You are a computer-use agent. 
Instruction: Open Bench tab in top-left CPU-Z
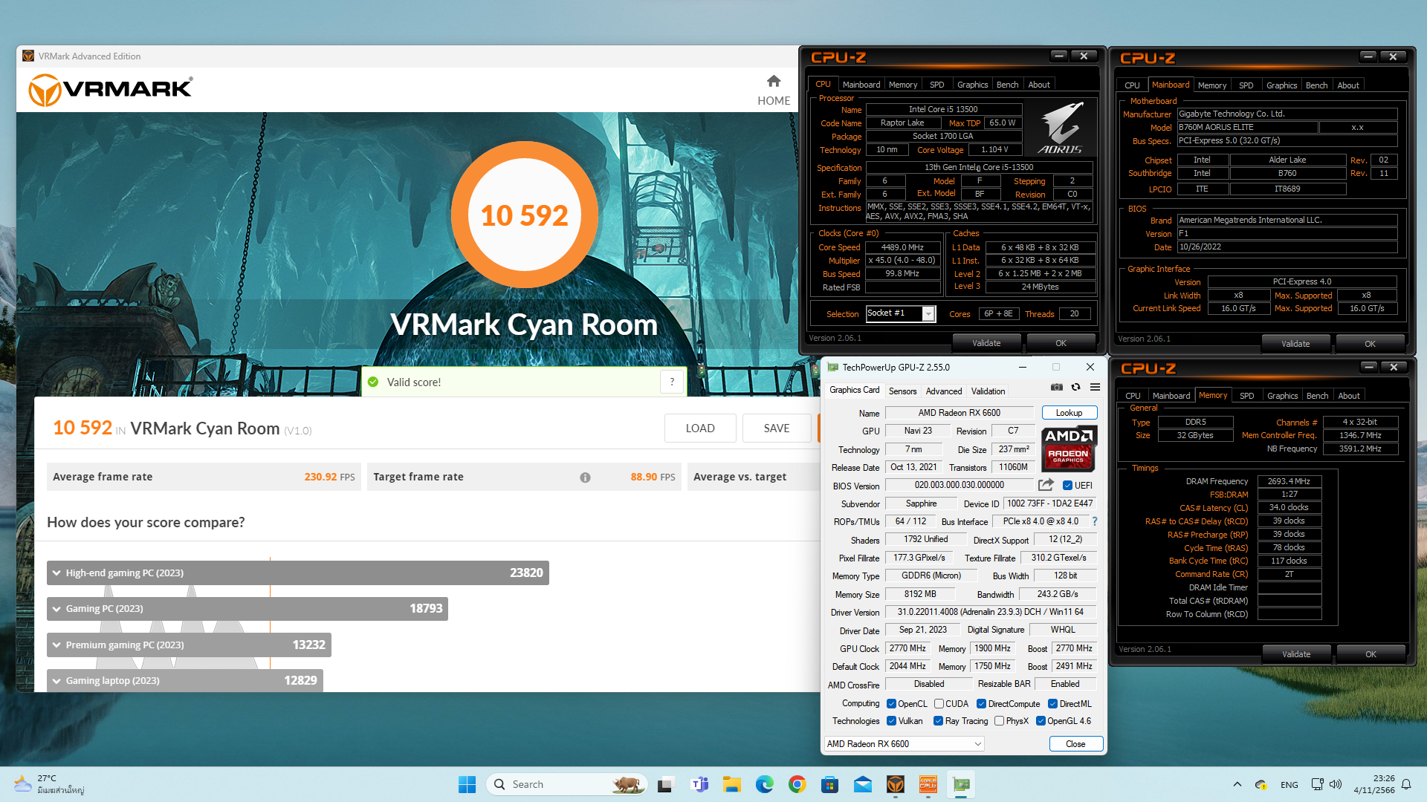[x=1007, y=85]
